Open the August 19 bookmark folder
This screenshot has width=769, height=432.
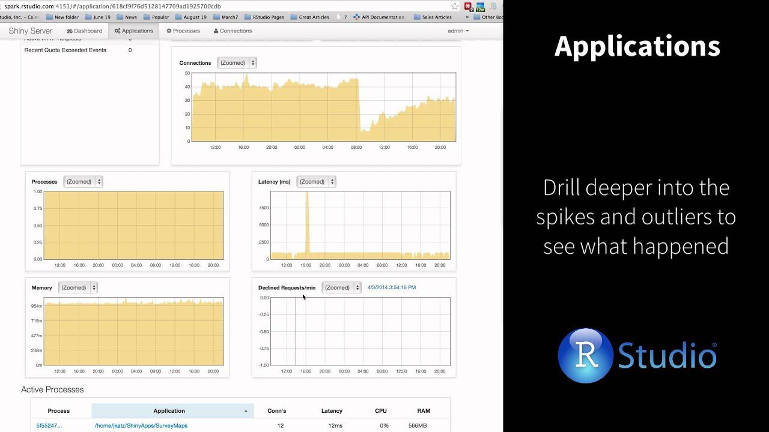(190, 17)
